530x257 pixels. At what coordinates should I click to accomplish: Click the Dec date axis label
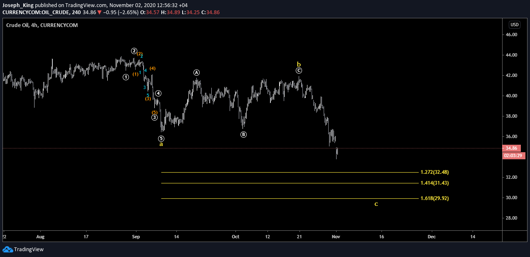(x=432, y=237)
